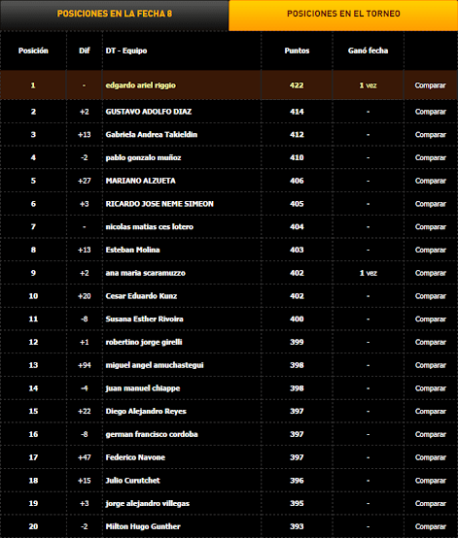Click the DT - Equipo column header

126,50
